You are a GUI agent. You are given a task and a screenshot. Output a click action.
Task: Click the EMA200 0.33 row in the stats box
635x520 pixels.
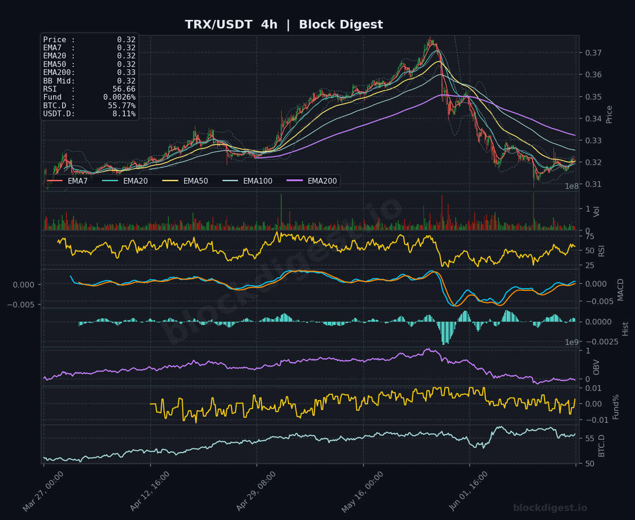point(89,73)
